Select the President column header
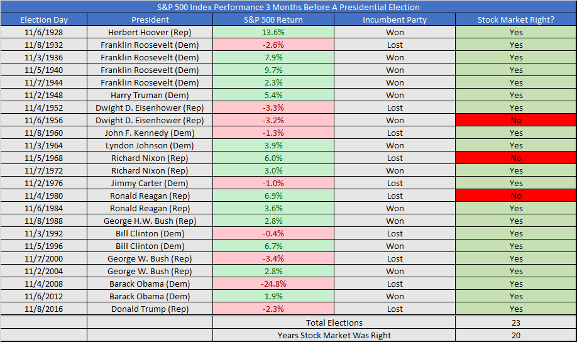The height and width of the screenshot is (342, 577). [150, 19]
